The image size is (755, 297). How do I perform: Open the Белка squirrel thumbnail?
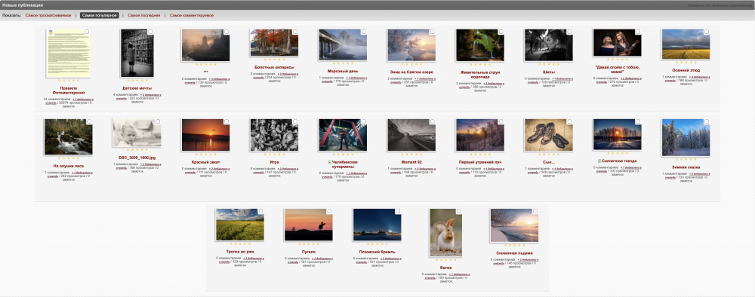pos(445,232)
